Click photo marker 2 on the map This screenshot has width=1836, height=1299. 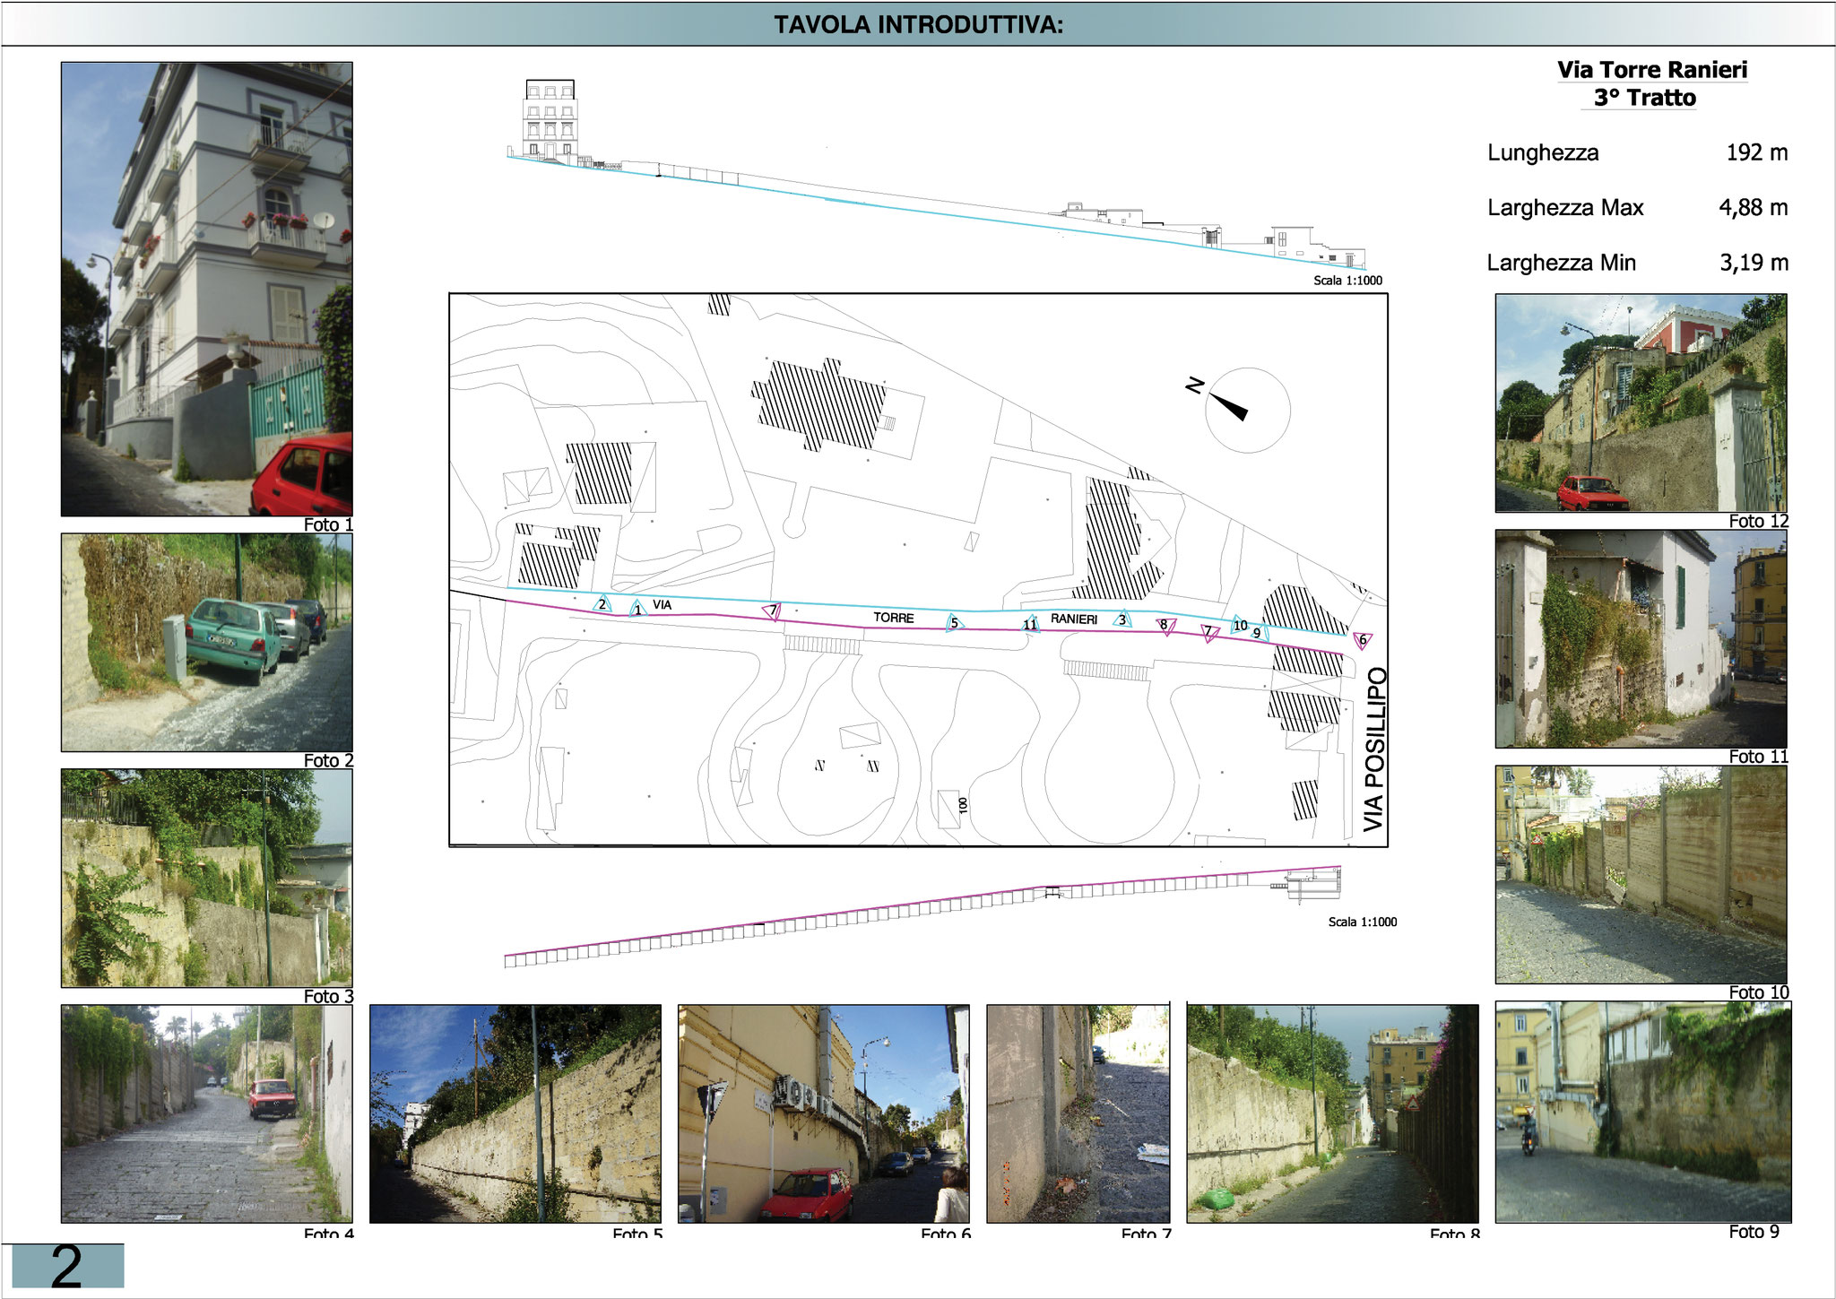603,604
